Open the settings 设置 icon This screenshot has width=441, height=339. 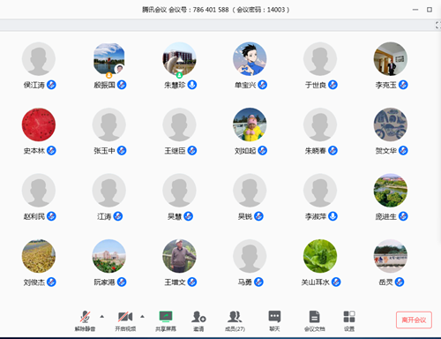pos(349,320)
